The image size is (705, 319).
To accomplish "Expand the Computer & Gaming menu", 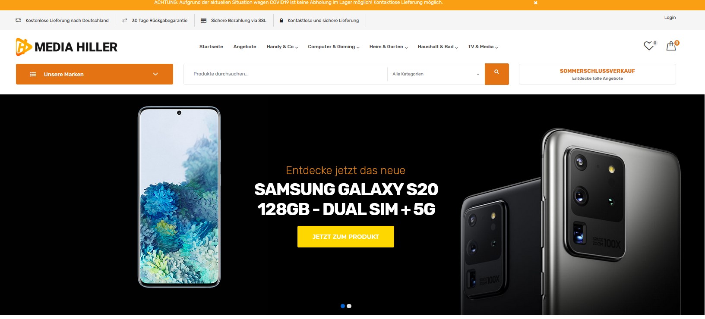I will [334, 47].
